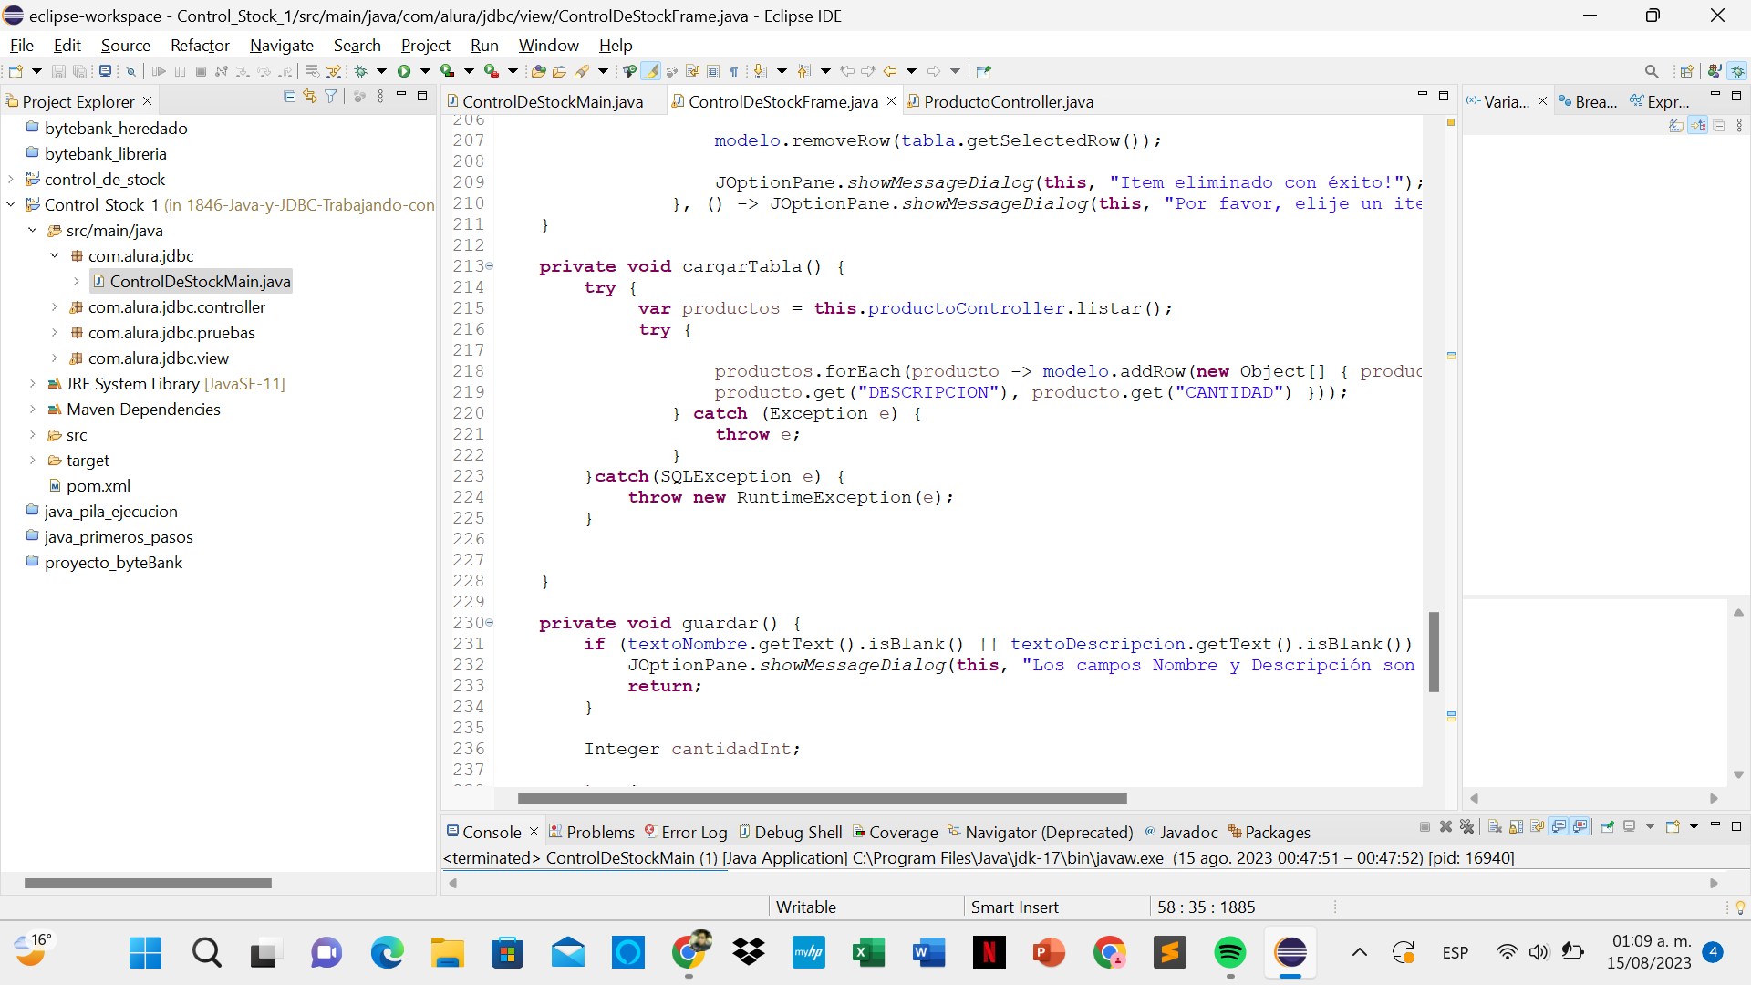The image size is (1751, 985).
Task: Fold the cargarTabla method at line 213
Action: tap(490, 266)
